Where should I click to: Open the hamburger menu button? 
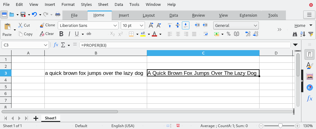pyautogui.click(x=309, y=15)
